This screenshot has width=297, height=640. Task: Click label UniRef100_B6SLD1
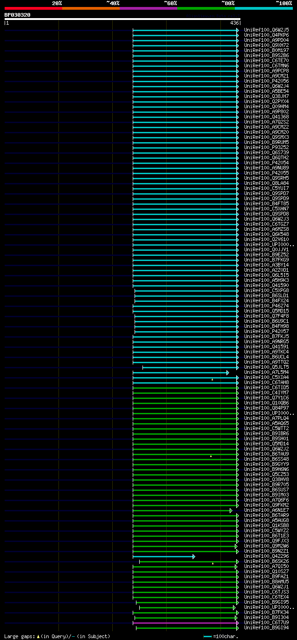pos(266,295)
